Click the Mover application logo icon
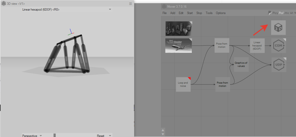 pyautogui.click(x=164, y=6)
